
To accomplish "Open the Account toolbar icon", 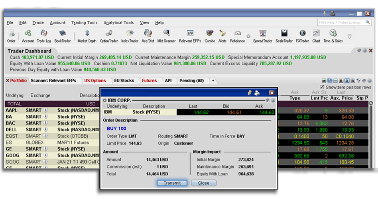I will coord(28,36).
